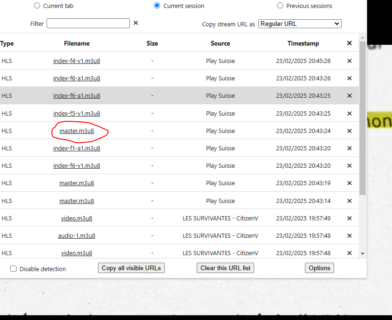Open the Options button
The height and width of the screenshot is (320, 392).
point(319,268)
